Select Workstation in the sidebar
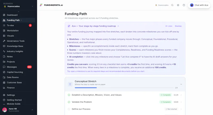The width and height of the screenshot is (213, 115). (x=18, y=30)
